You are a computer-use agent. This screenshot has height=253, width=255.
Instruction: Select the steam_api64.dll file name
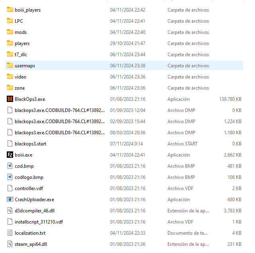[x=31, y=244]
